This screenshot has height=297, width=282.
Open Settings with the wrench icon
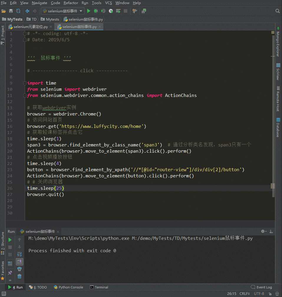point(135,11)
